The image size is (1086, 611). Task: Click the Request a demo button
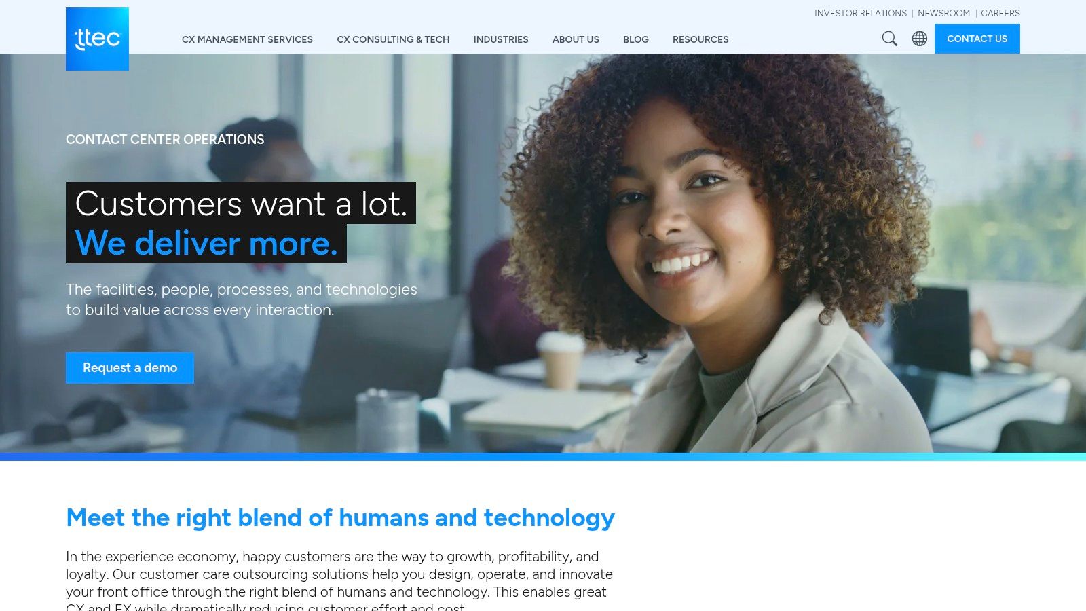tap(130, 367)
